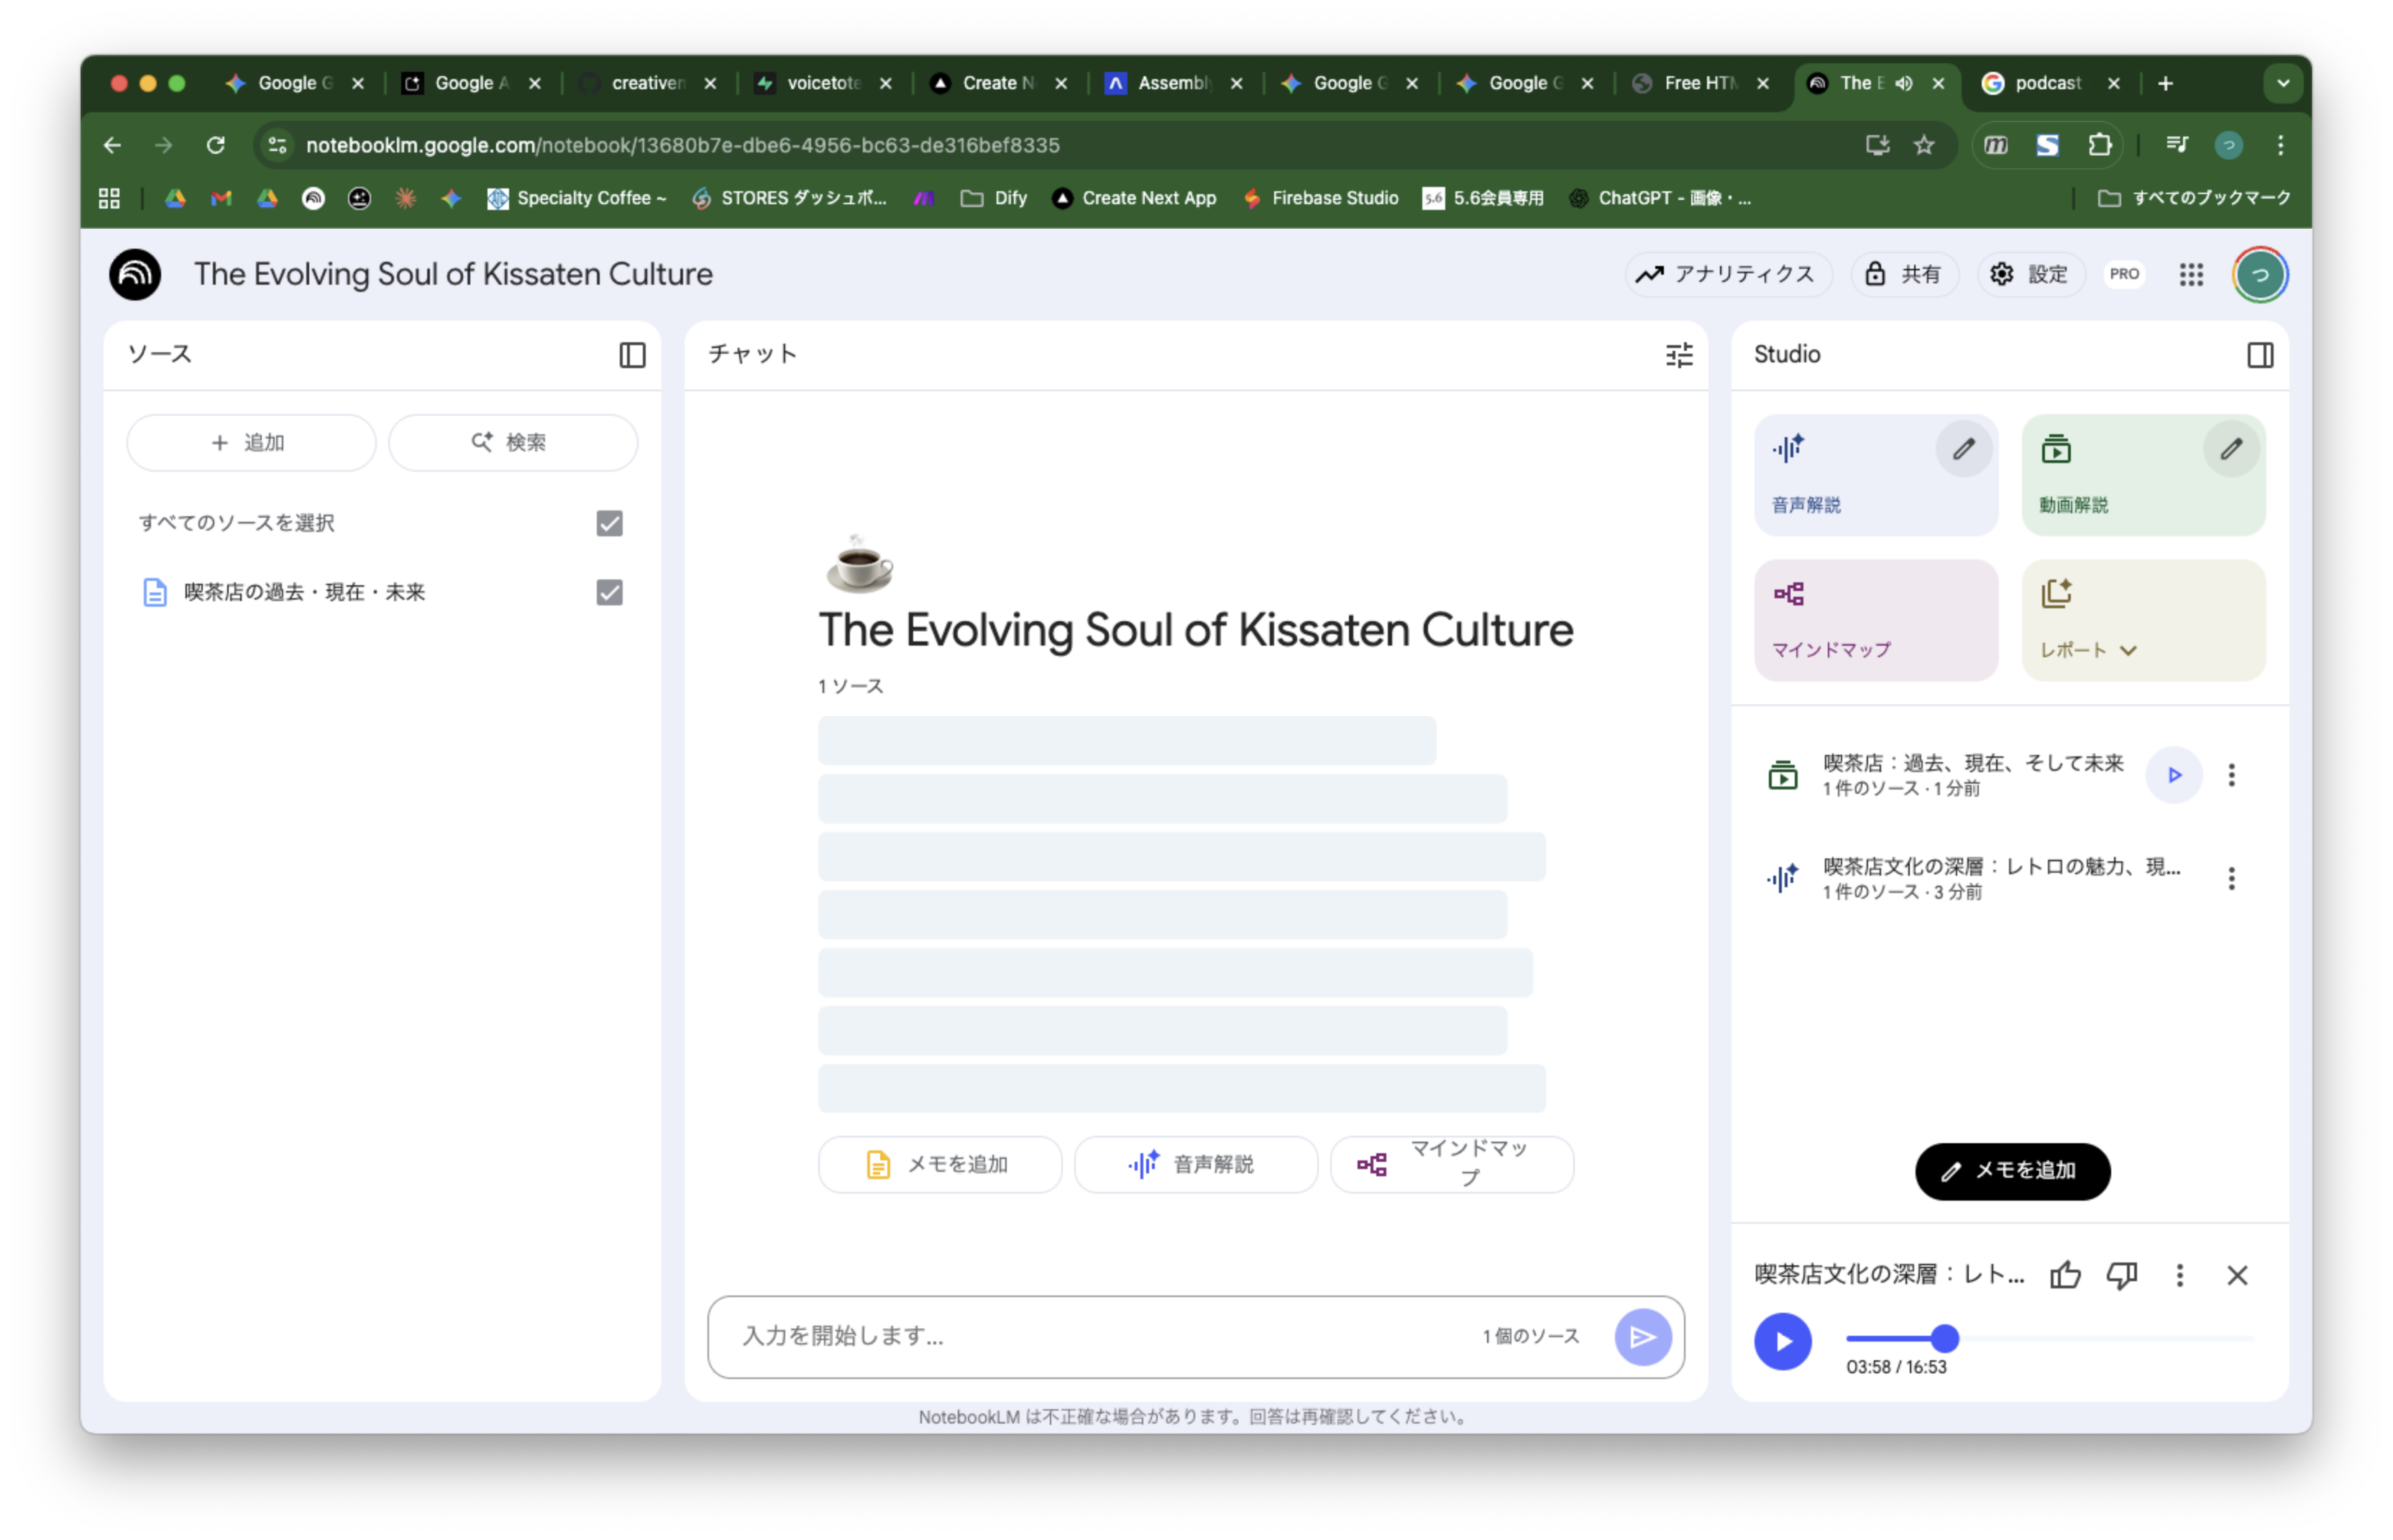Click the address bar URL
The image size is (2393, 1540).
[x=682, y=145]
